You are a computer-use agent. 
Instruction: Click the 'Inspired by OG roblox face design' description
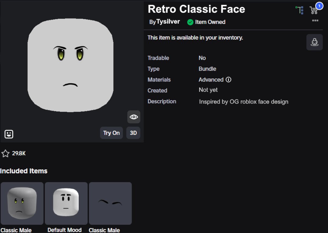tap(243, 102)
